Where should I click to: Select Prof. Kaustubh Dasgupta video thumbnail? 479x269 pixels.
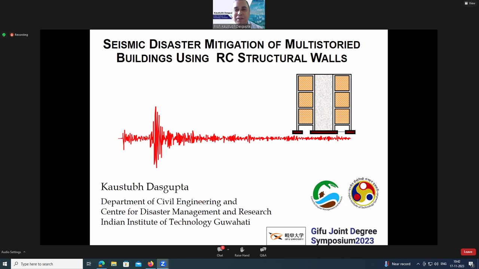(x=239, y=15)
